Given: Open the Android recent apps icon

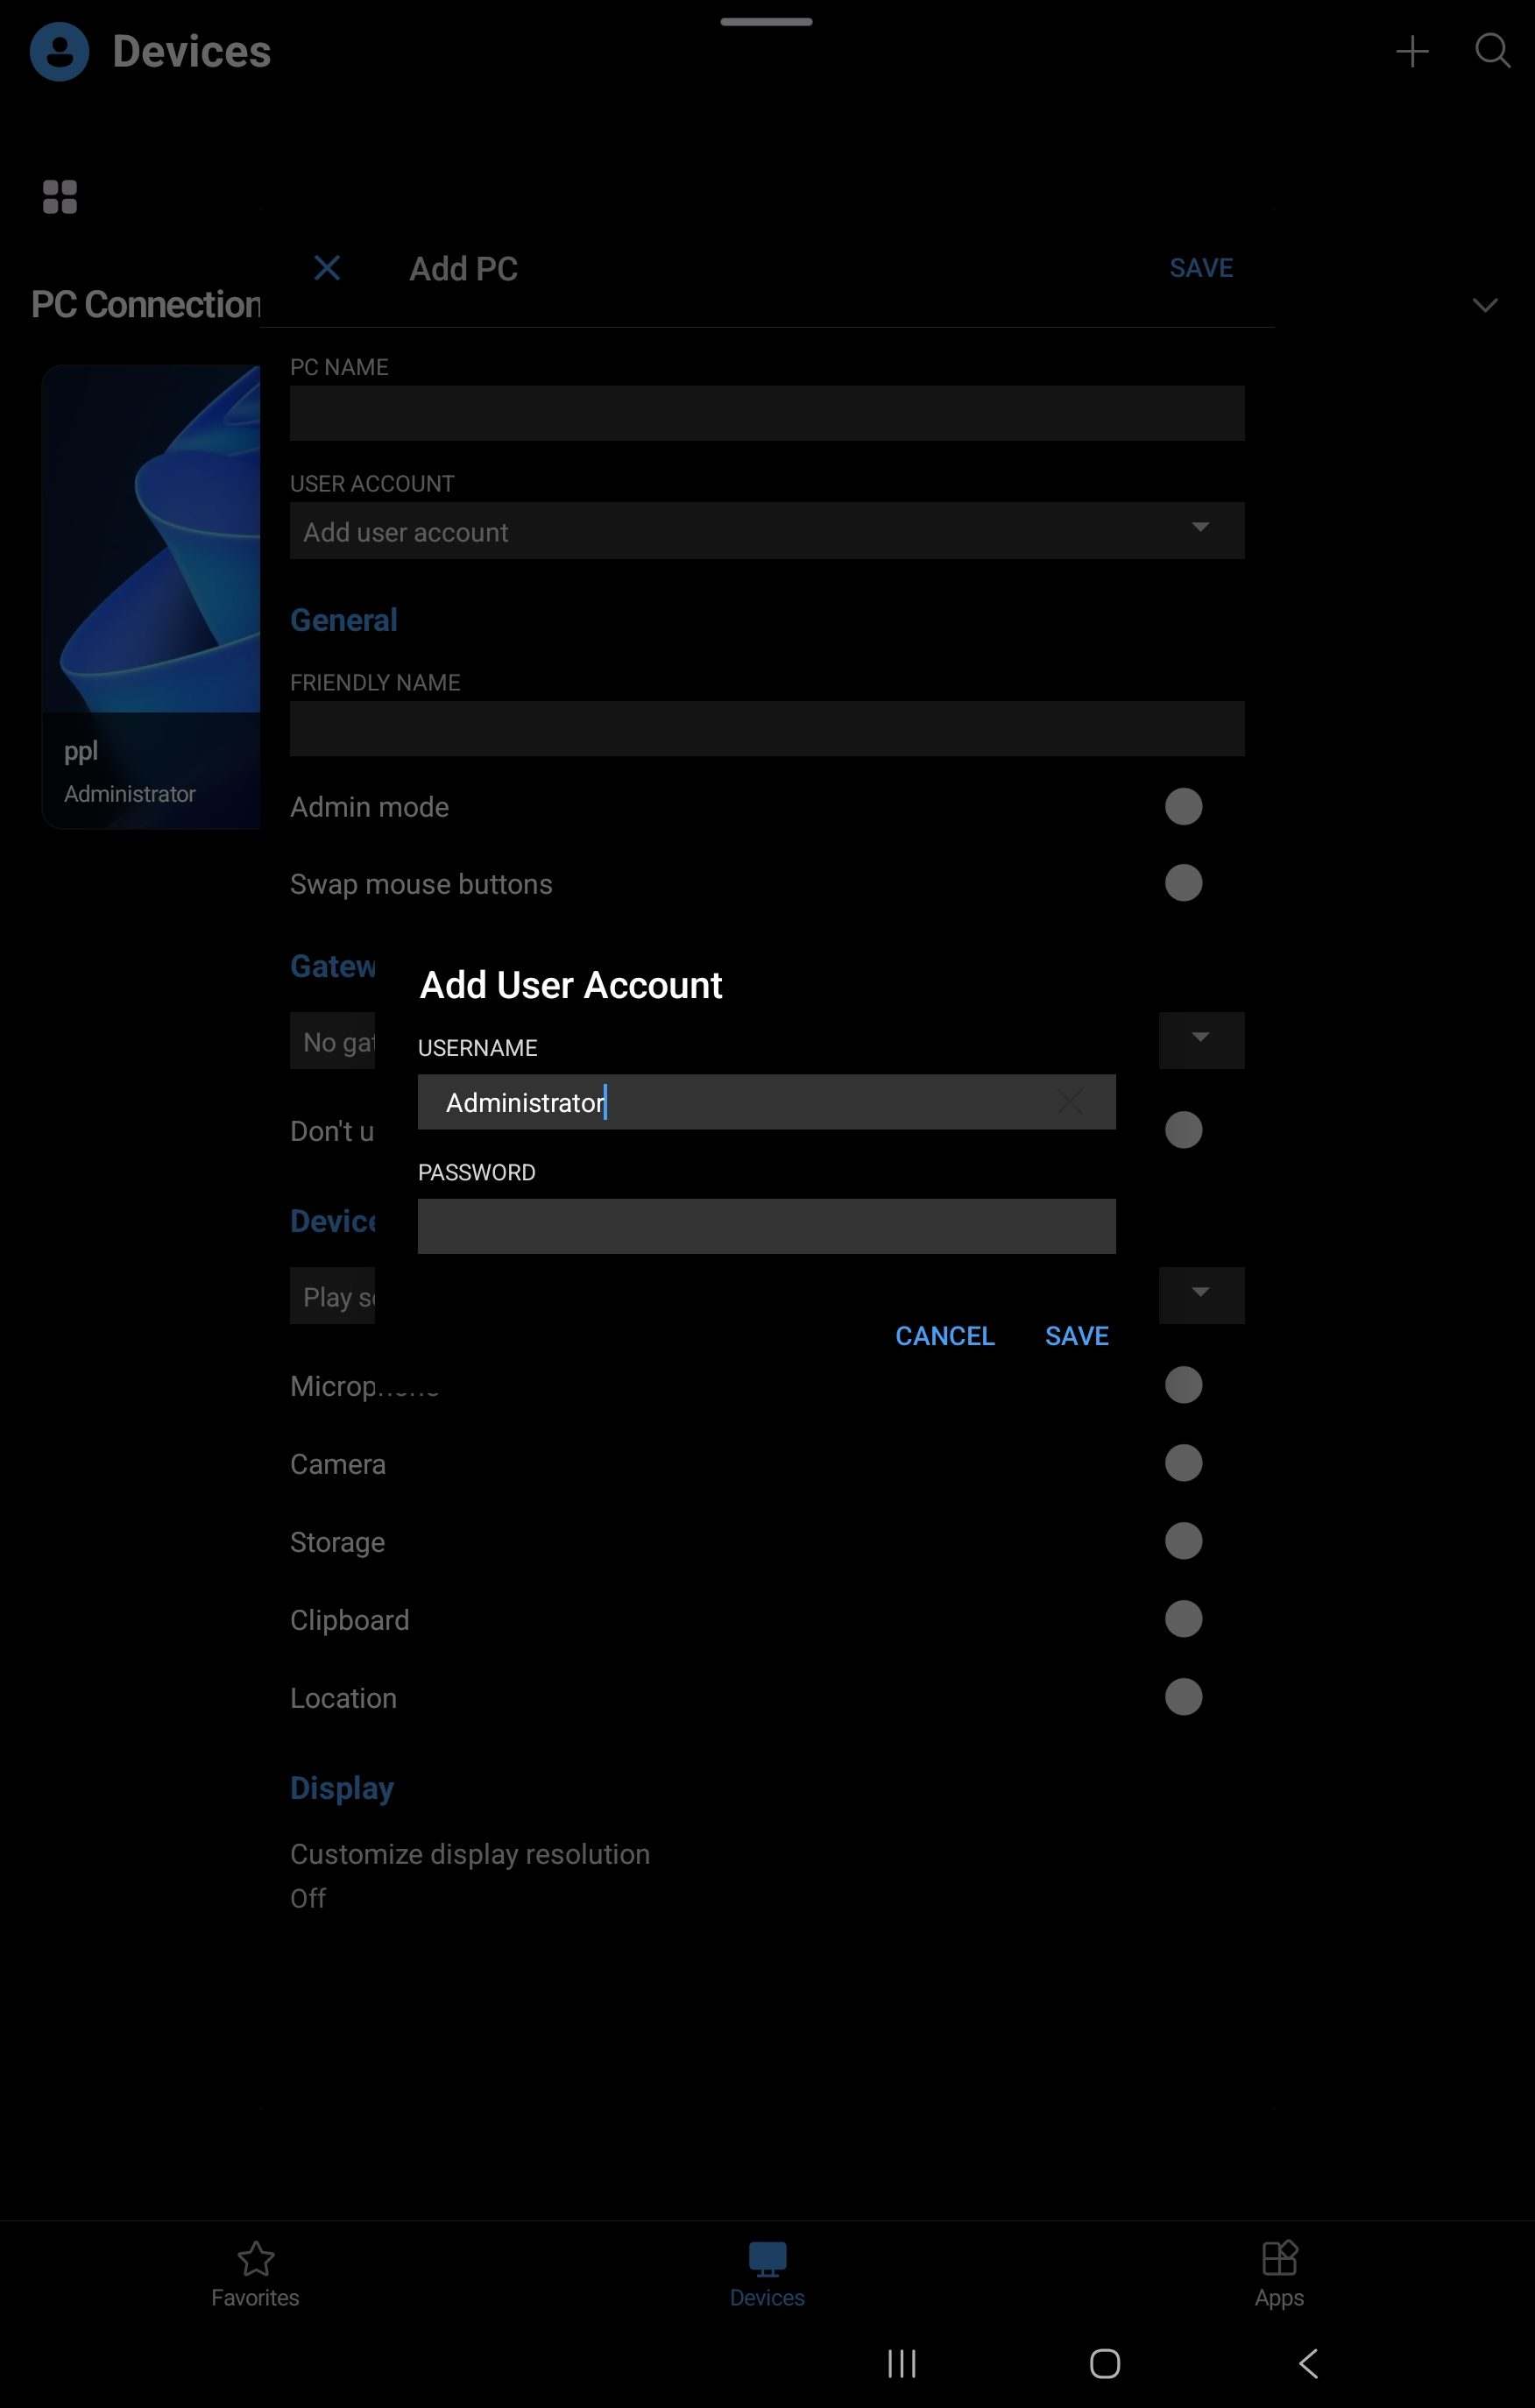Looking at the screenshot, I should tap(901, 2363).
